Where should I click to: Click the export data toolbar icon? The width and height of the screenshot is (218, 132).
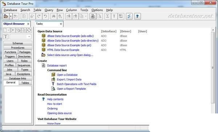click(x=75, y=16)
